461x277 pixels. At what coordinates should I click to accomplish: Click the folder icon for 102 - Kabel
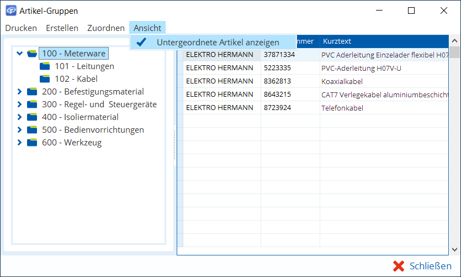[x=45, y=79]
